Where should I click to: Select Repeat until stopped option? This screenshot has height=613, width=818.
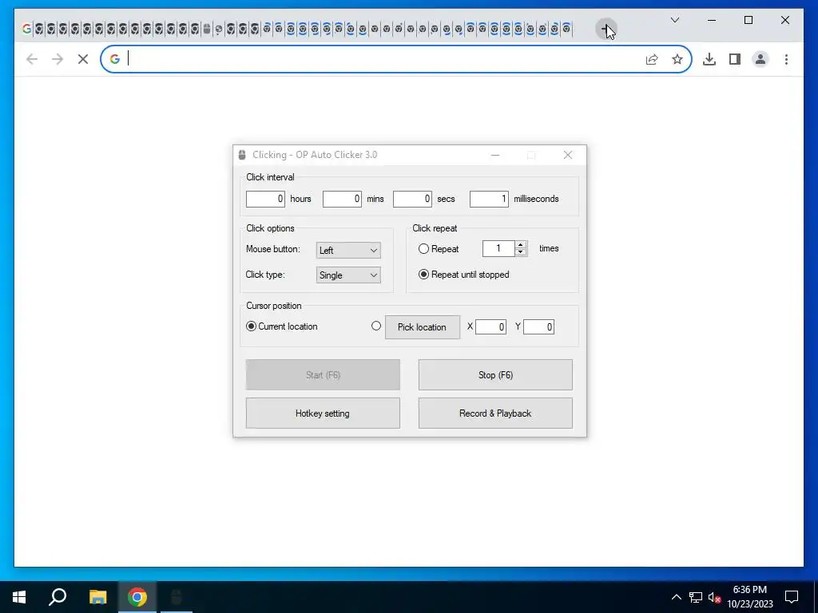tap(423, 275)
